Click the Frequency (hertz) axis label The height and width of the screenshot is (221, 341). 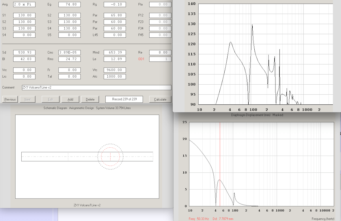(x=323, y=219)
